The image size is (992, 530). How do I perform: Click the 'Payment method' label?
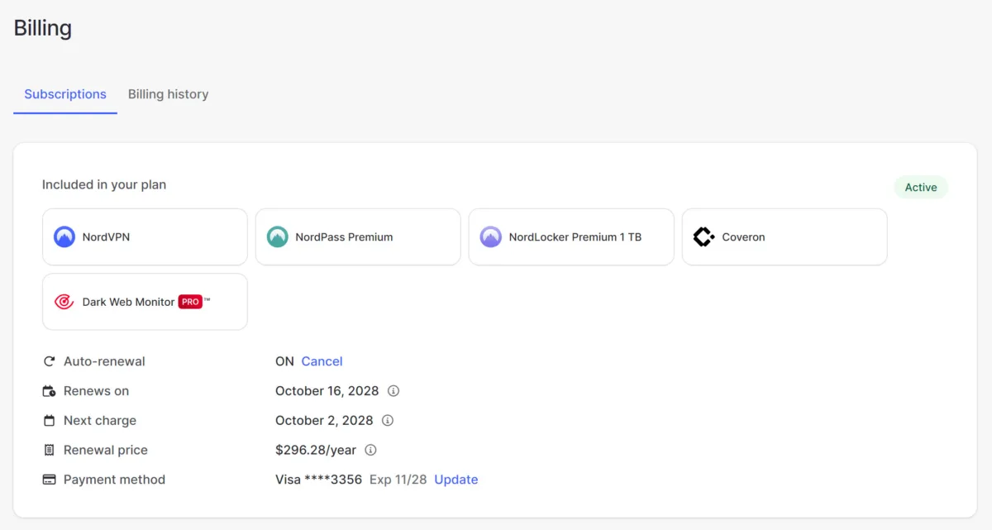pyautogui.click(x=114, y=480)
